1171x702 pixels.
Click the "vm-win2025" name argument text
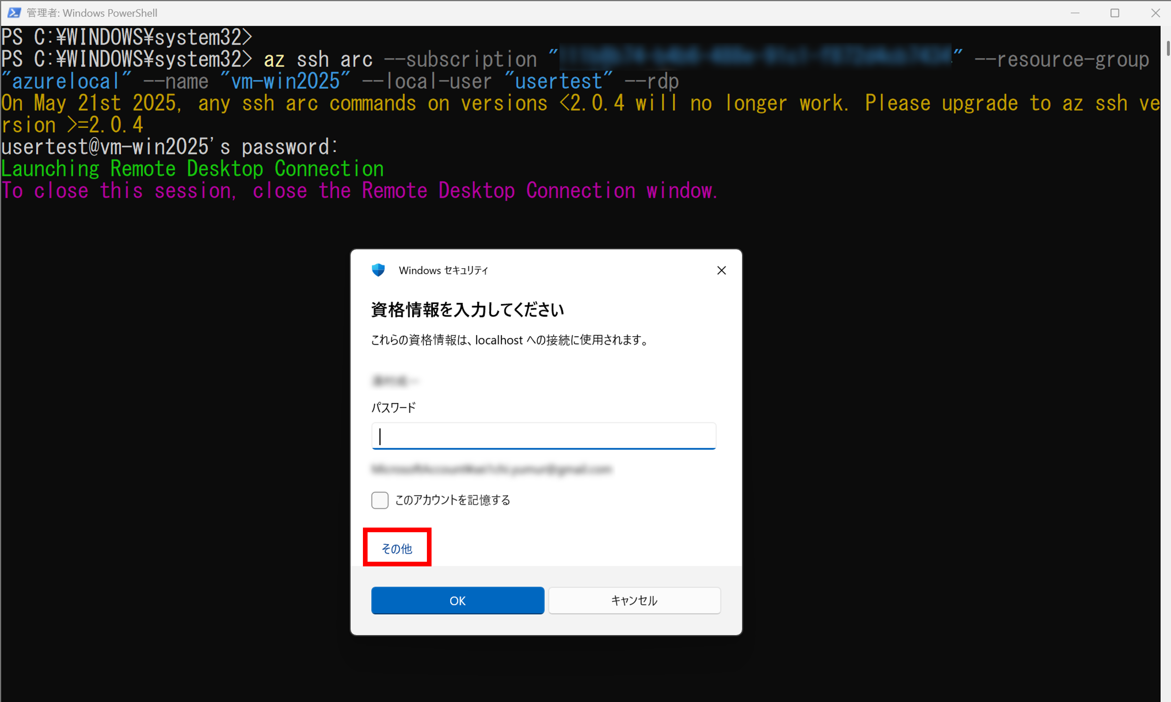(x=285, y=81)
